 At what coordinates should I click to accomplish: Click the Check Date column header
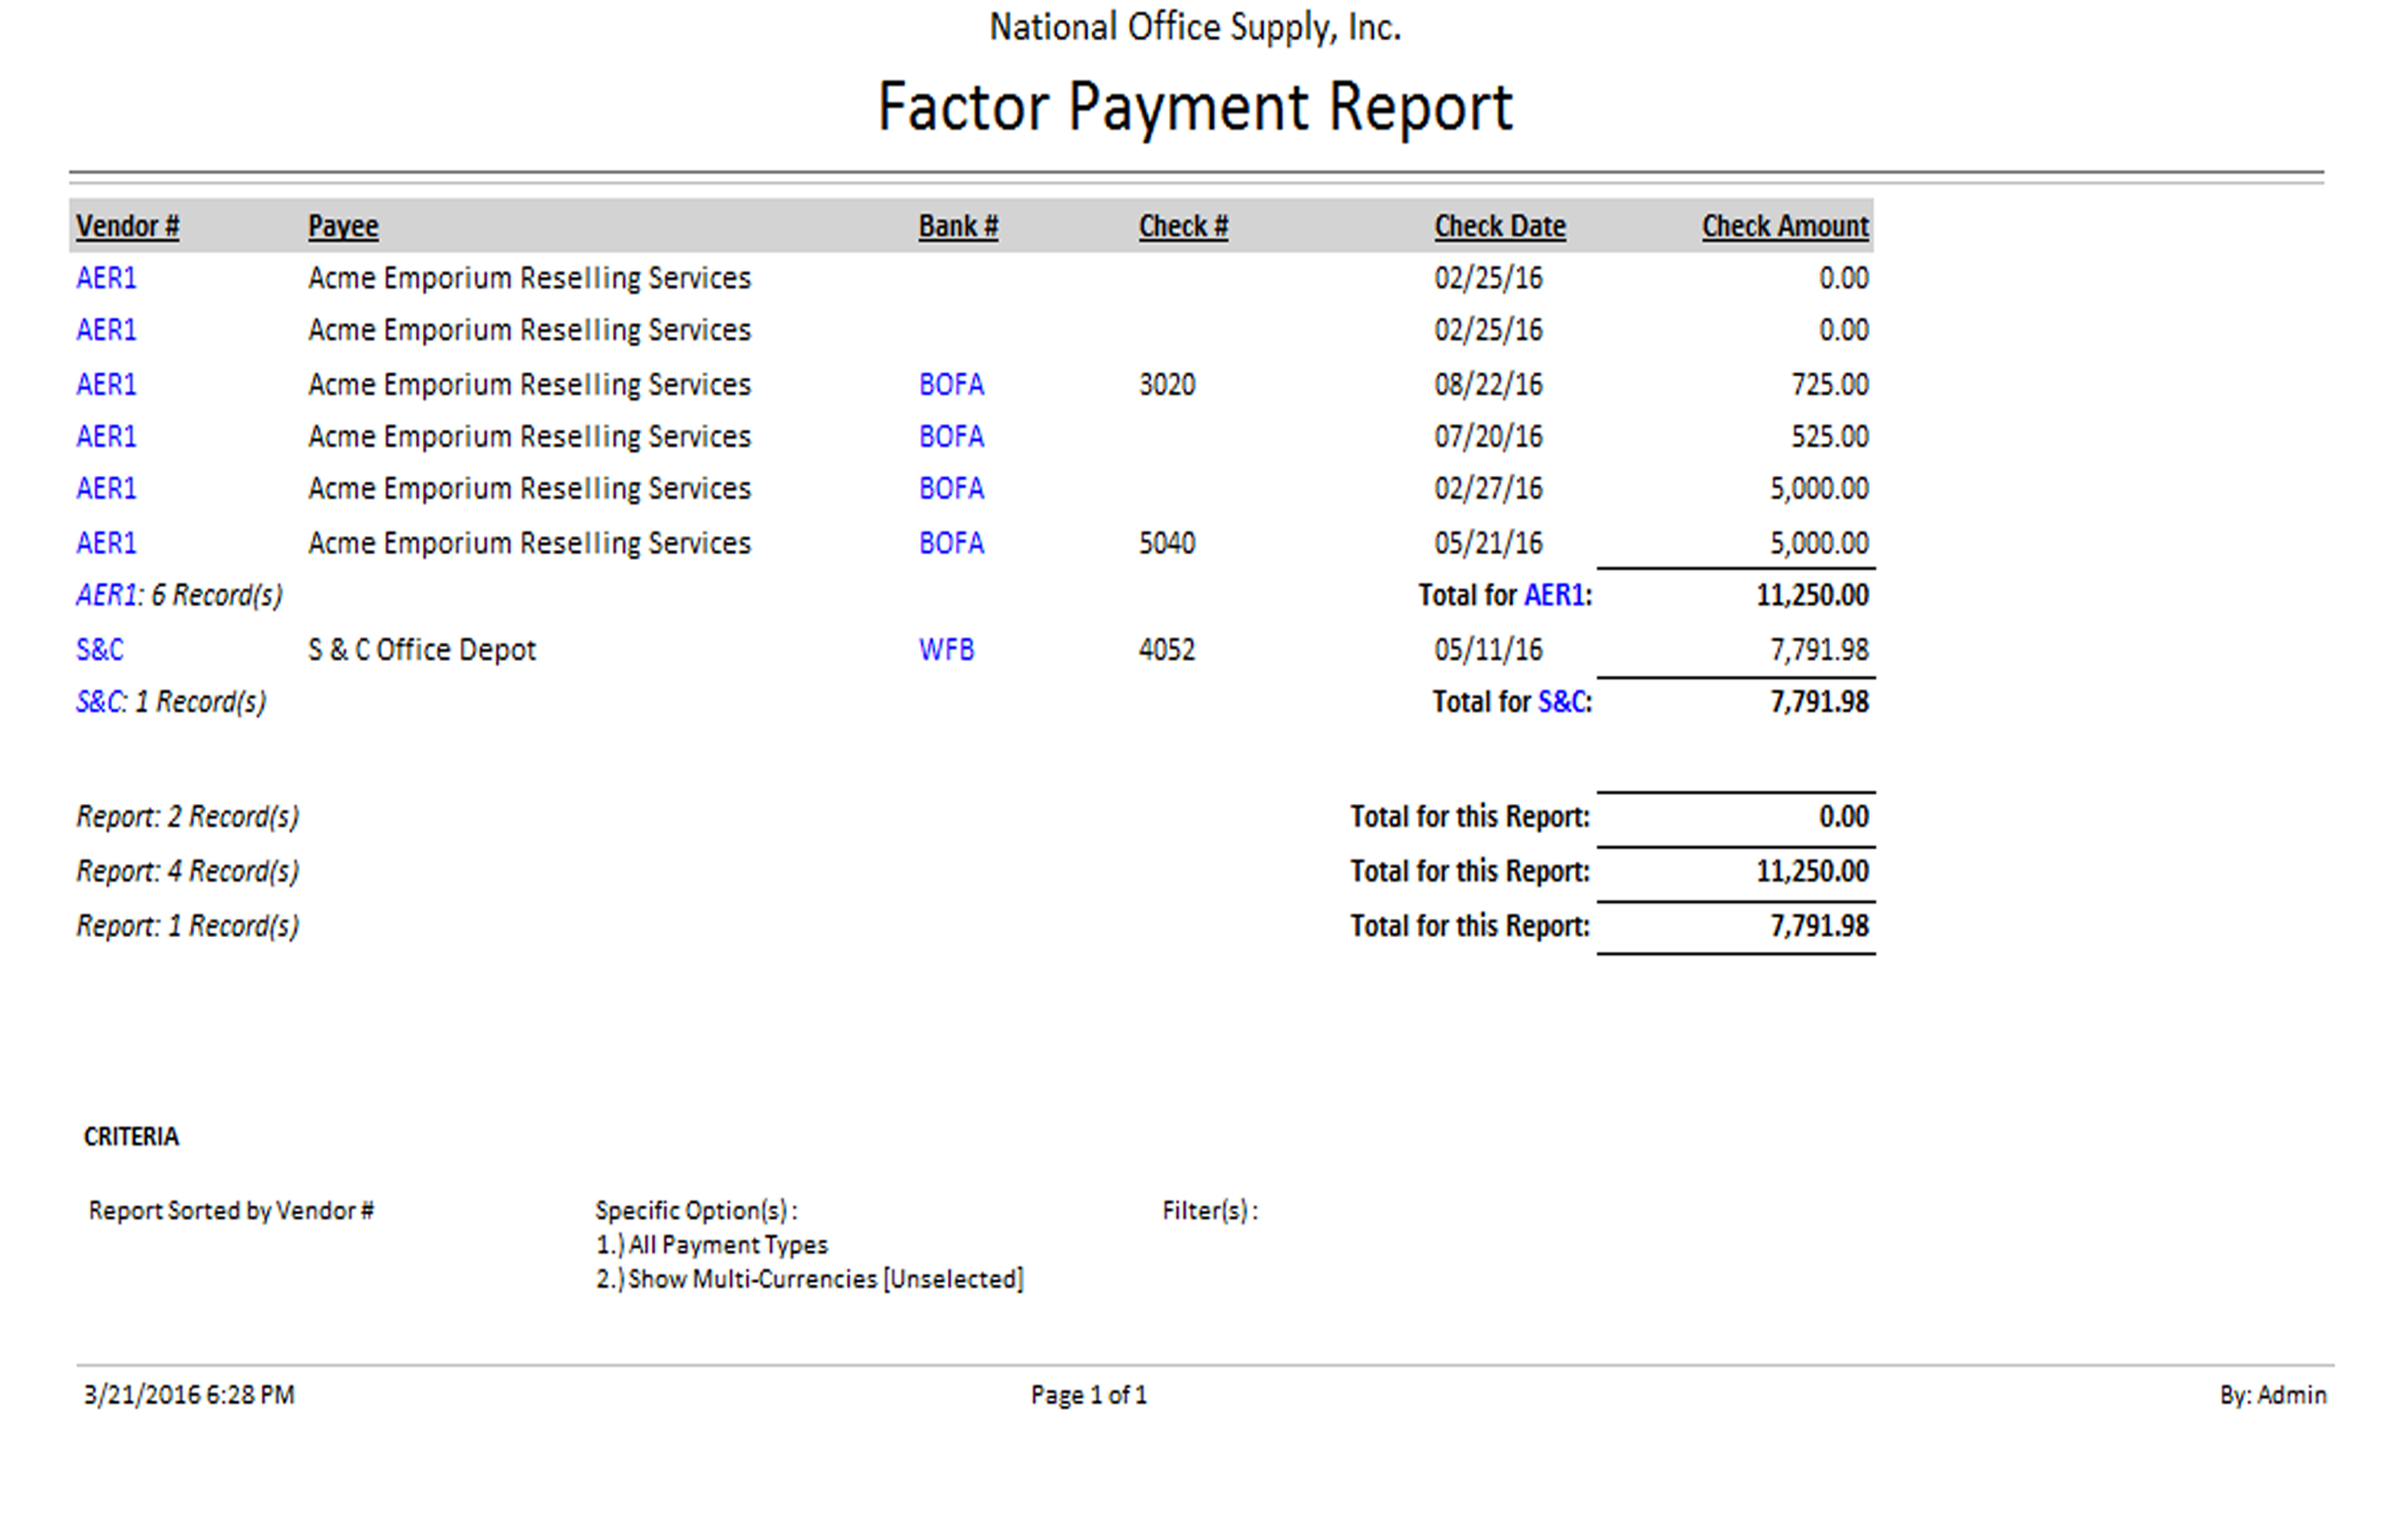click(1499, 227)
